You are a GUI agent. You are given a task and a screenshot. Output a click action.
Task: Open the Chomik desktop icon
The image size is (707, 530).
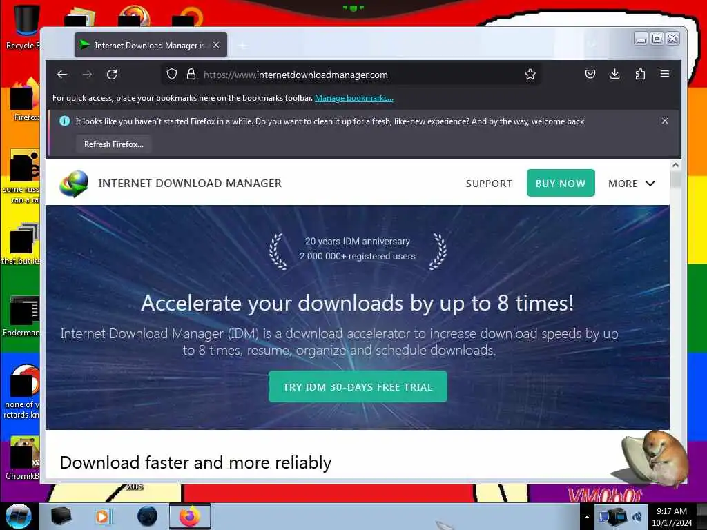23,458
